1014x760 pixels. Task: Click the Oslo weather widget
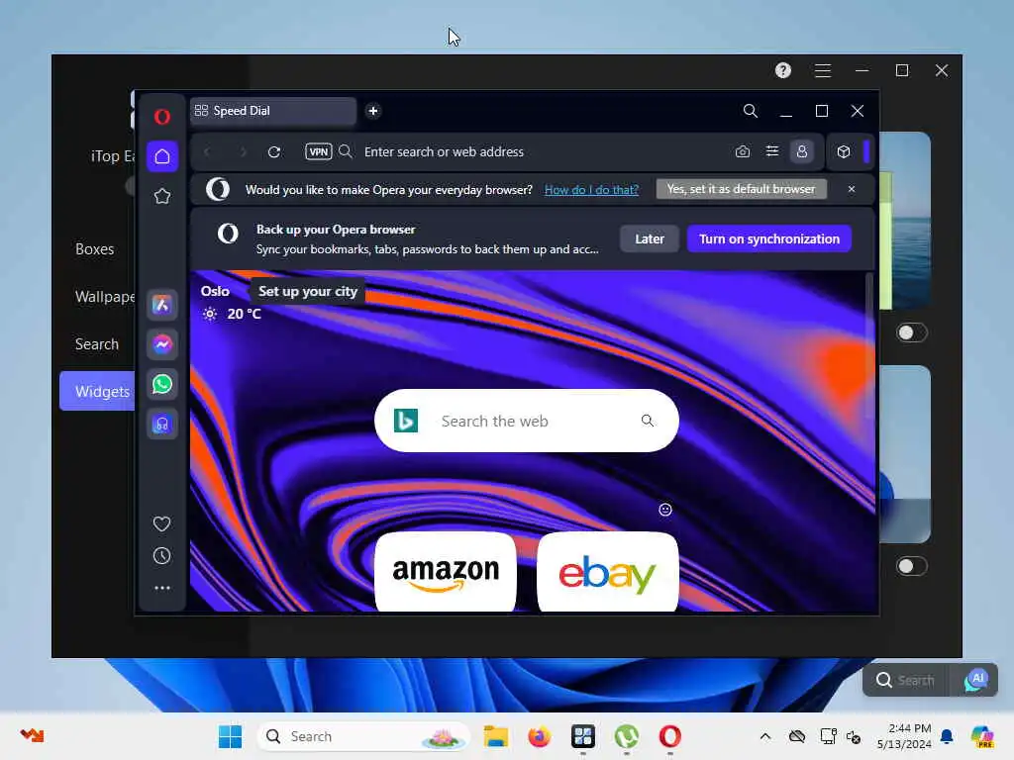click(231, 303)
